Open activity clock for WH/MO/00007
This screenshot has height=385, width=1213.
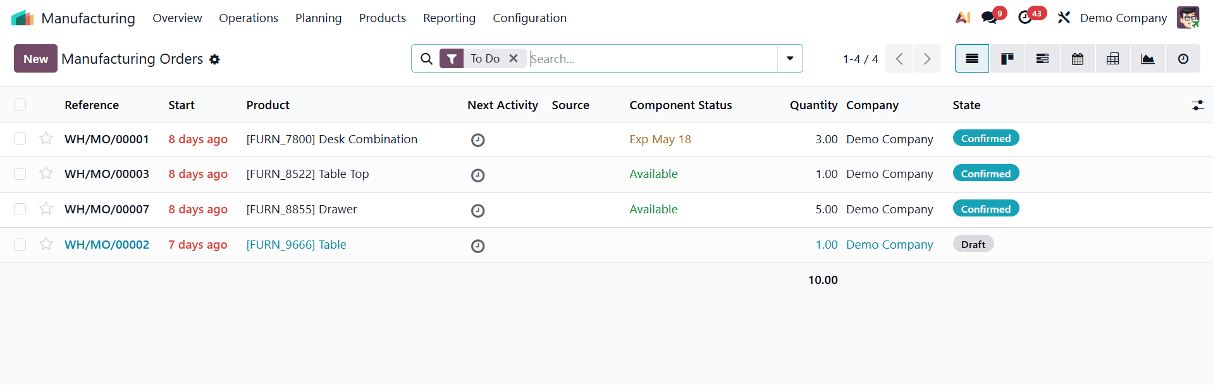tap(478, 211)
